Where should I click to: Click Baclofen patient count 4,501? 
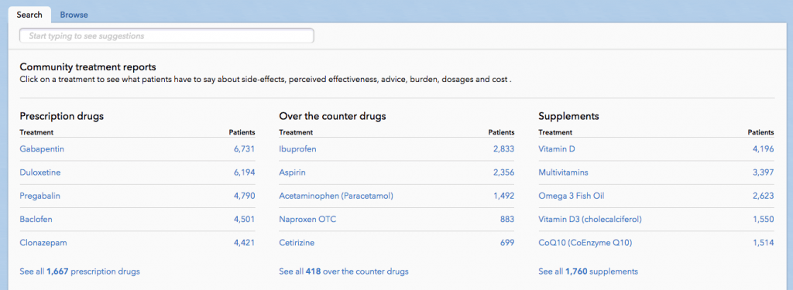(x=244, y=220)
